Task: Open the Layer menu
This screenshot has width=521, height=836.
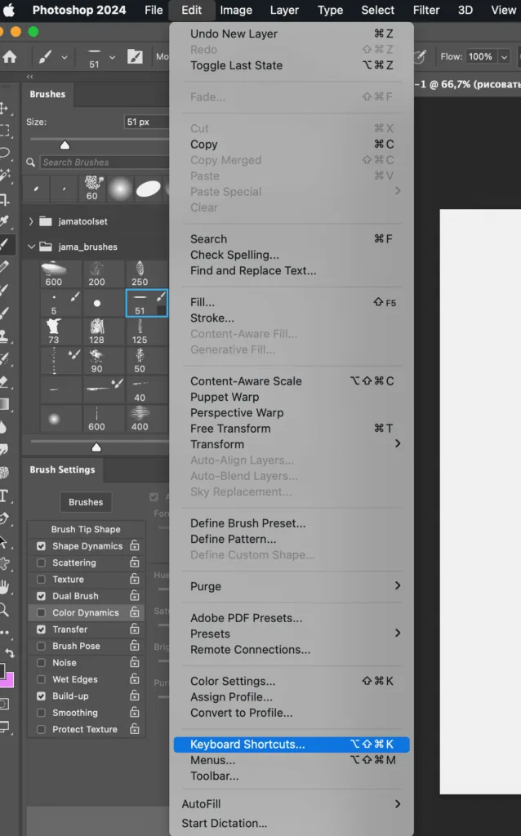Action: [x=284, y=10]
